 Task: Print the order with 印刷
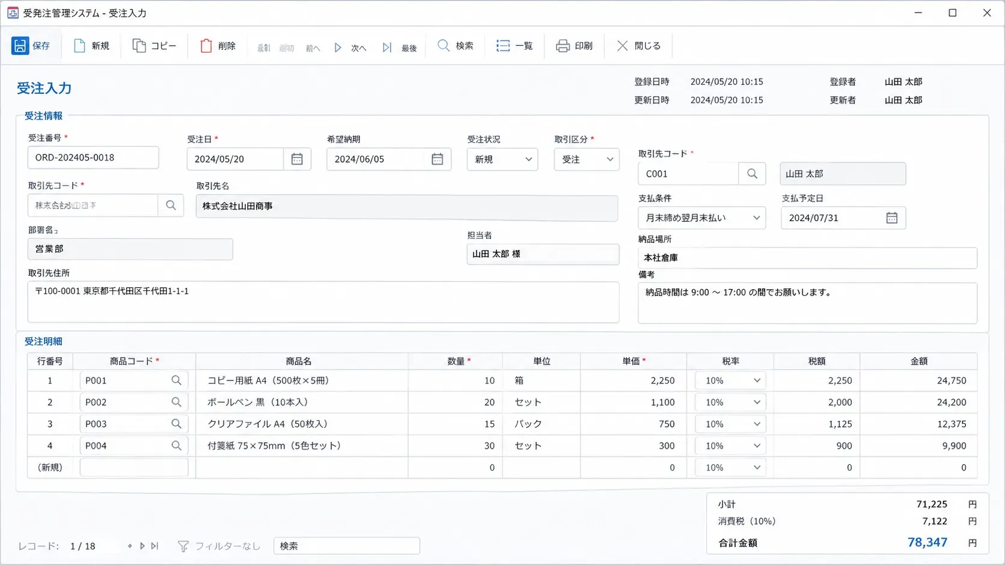pos(574,46)
